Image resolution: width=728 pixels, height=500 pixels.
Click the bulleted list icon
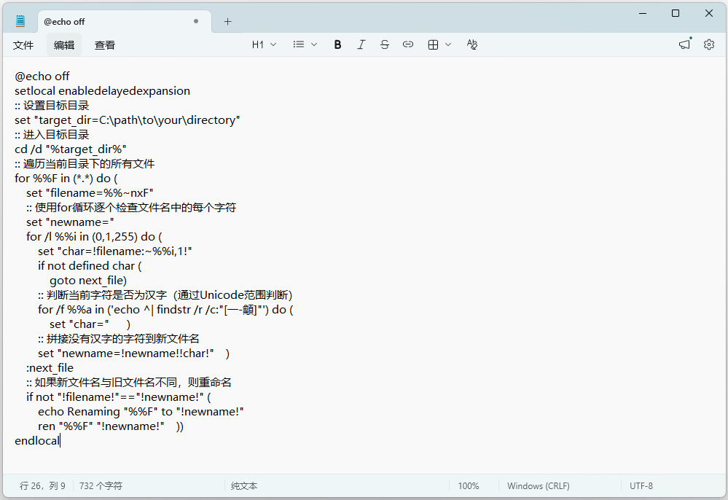tap(299, 44)
